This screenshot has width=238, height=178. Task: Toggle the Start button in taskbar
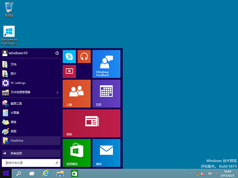click(6, 173)
